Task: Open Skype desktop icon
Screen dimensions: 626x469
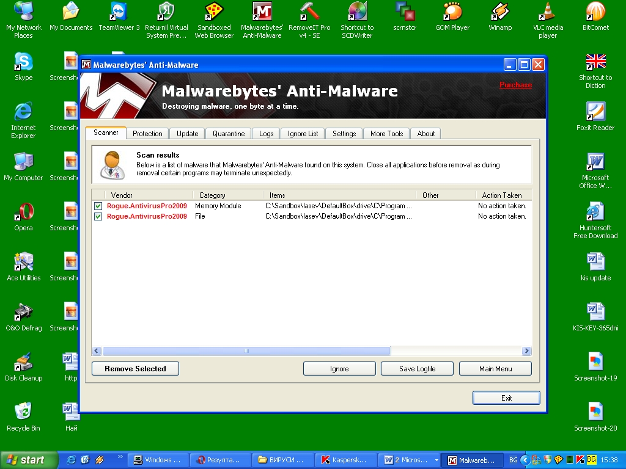Action: click(x=24, y=67)
